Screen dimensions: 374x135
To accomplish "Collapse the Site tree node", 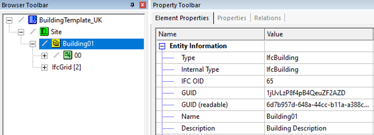I will (21, 32).
